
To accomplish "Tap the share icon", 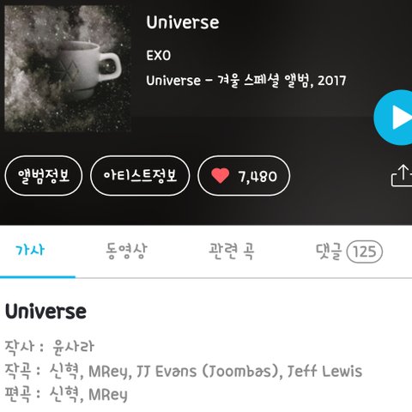I will click(x=402, y=176).
